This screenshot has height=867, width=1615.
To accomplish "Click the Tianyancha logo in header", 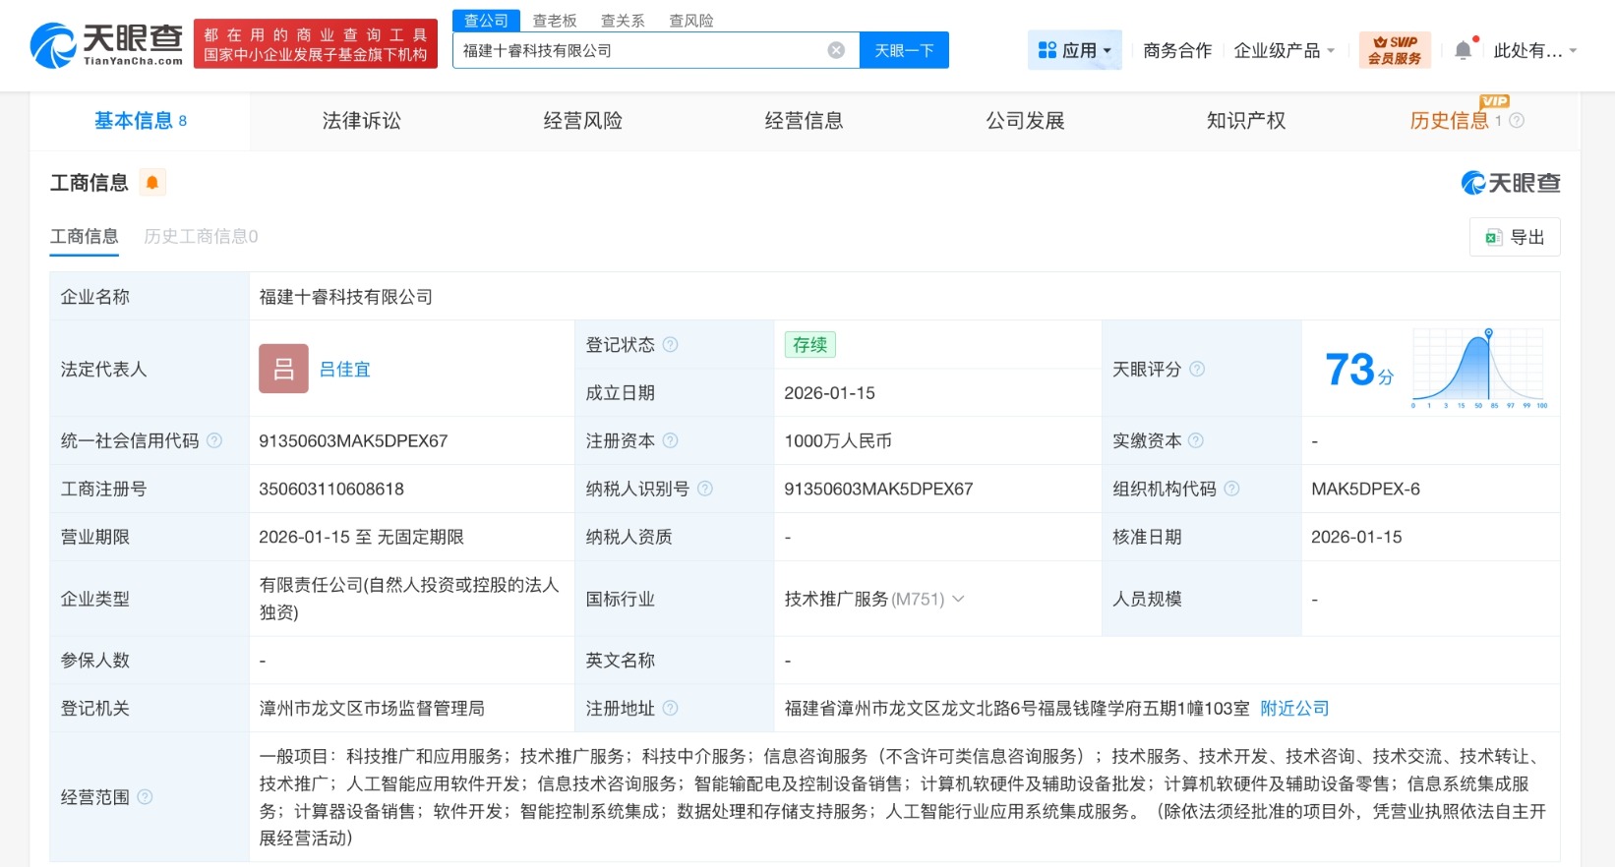I will click(106, 46).
